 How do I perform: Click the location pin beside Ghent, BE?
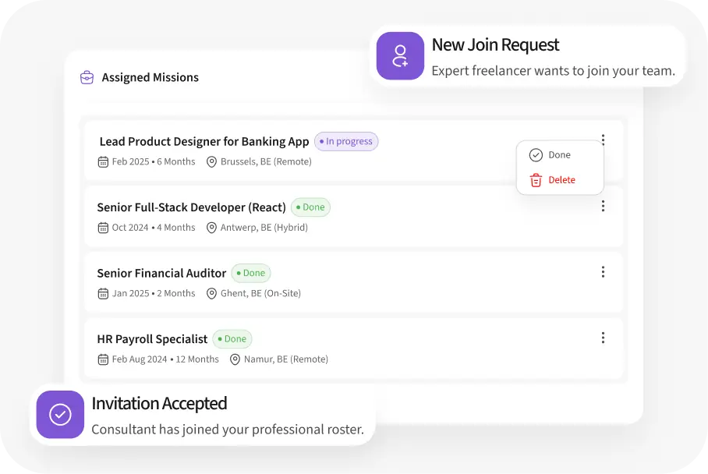coord(211,293)
